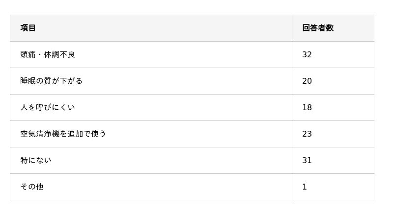Image resolution: width=393 pixels, height=215 pixels.
Task: Click the row border below the 項目 header
Action: click(x=147, y=41)
